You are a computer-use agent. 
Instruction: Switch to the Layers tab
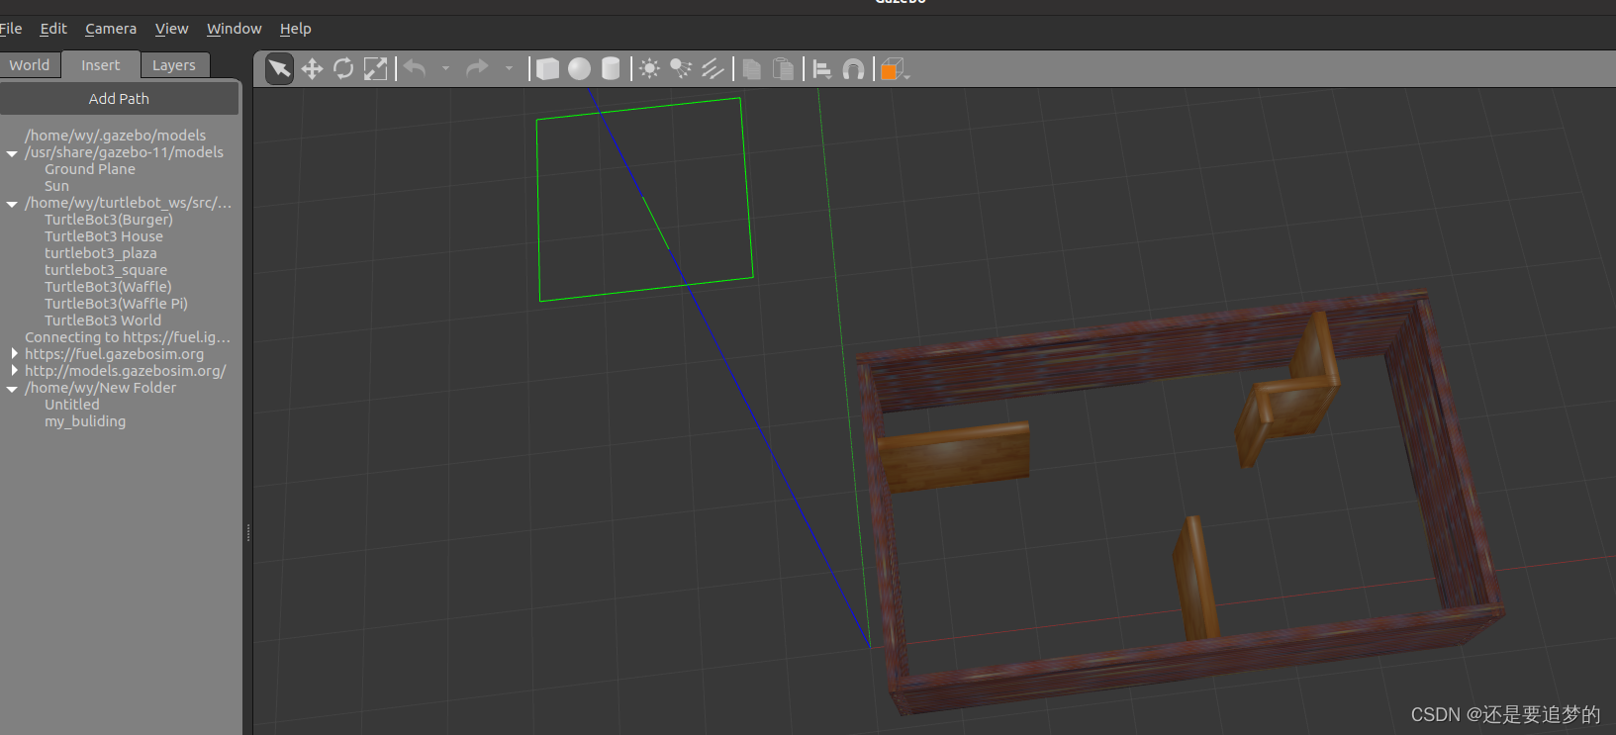(174, 64)
